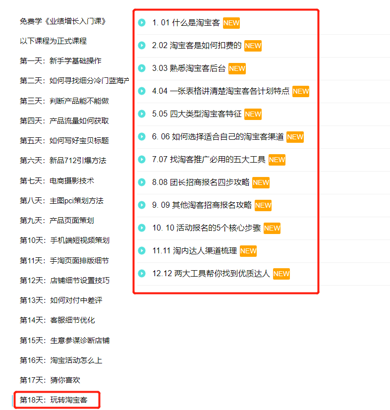Click play icon for 10 活动报名的5个核心步骤
390x410 pixels.
142,228
